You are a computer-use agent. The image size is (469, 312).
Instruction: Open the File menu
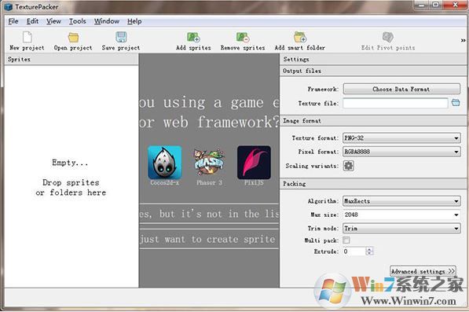tap(13, 21)
